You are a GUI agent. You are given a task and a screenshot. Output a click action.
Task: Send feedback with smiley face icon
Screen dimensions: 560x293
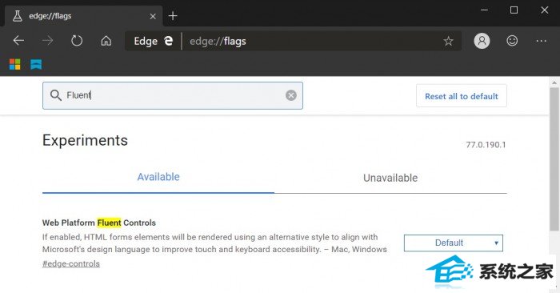click(512, 41)
